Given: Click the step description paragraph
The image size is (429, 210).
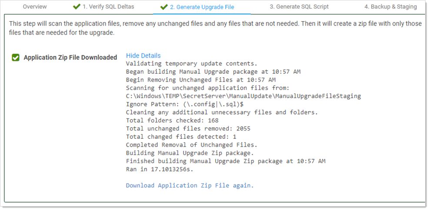Looking at the screenshot, I should coord(215,28).
